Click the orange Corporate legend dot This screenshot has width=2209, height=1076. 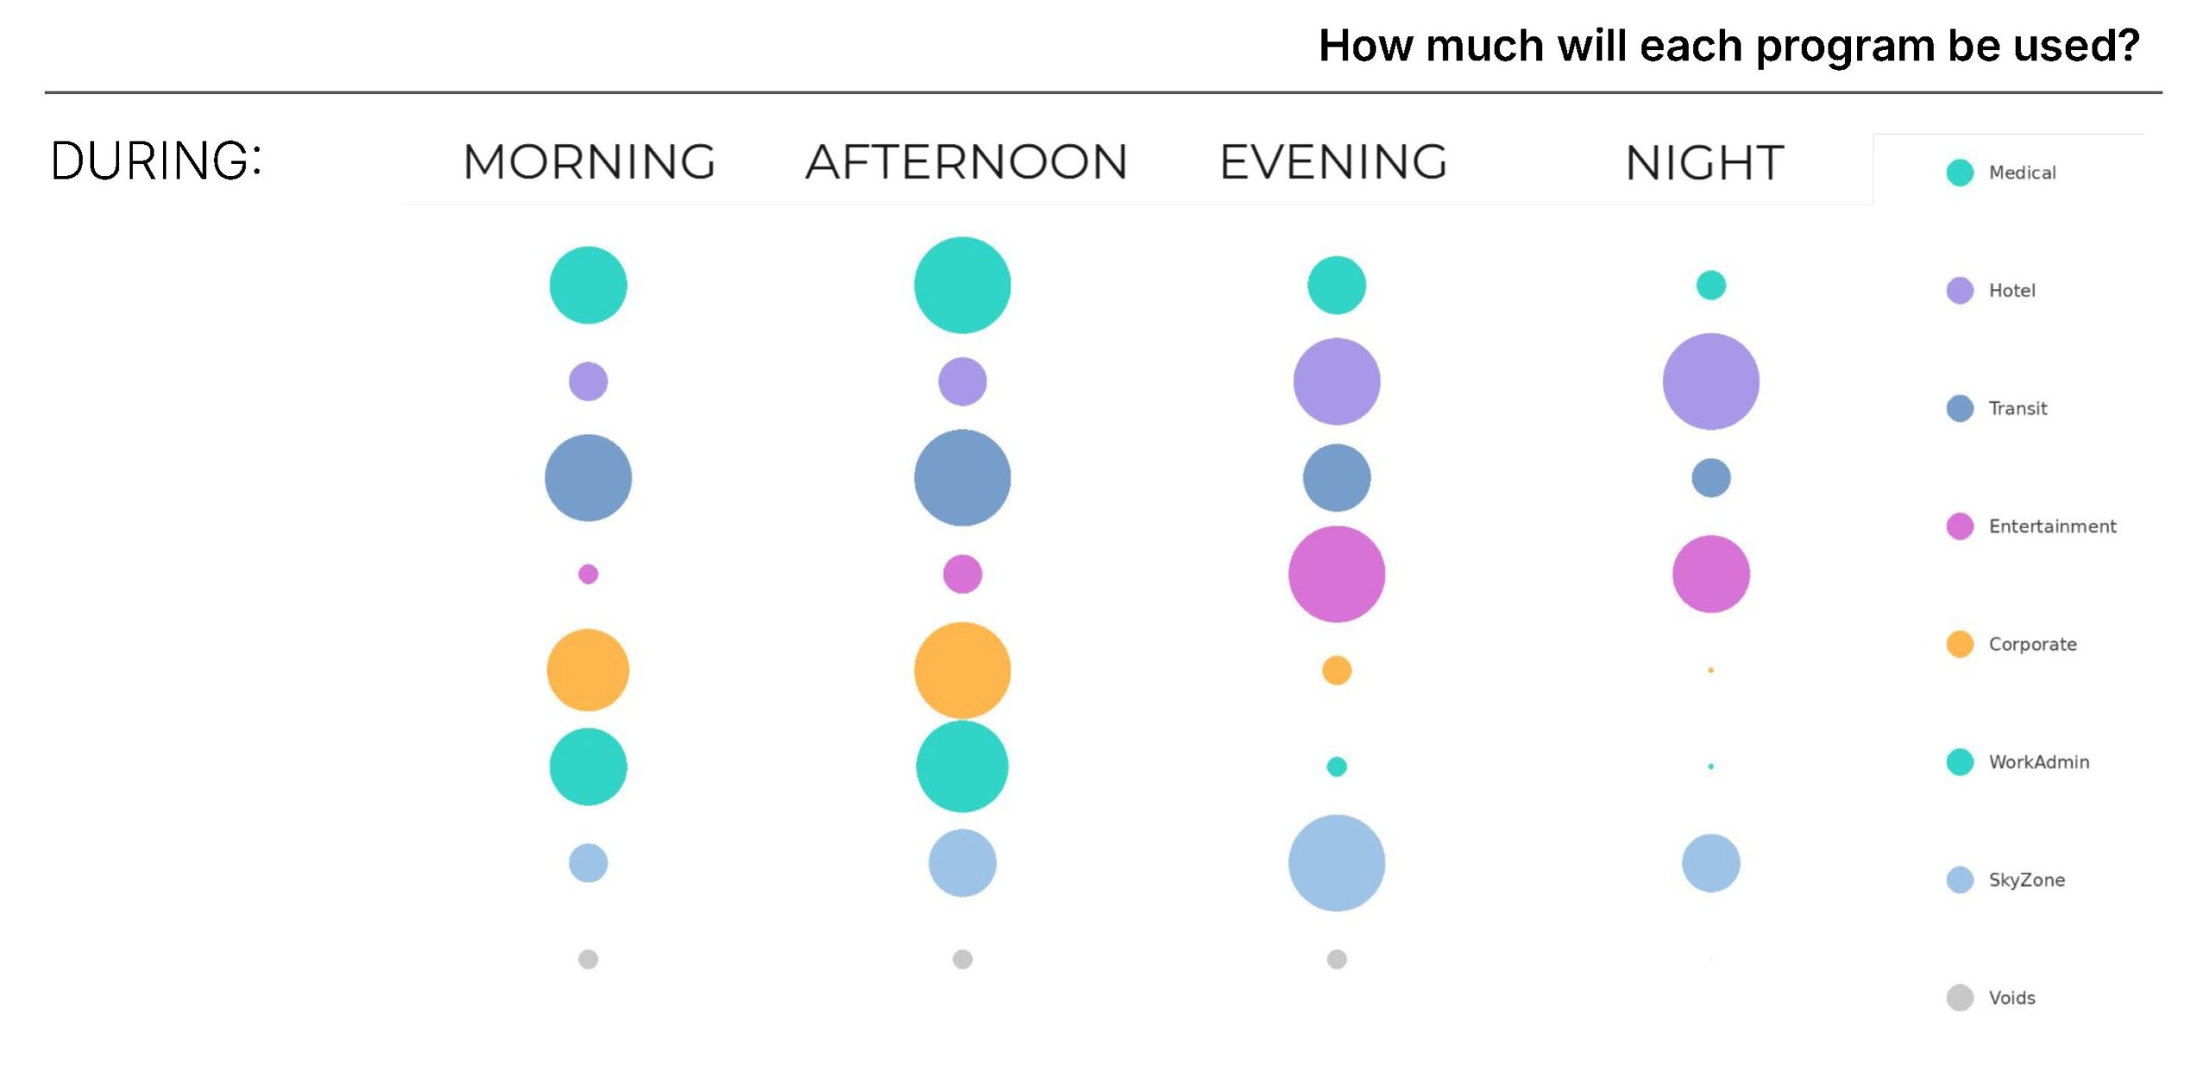[1960, 644]
